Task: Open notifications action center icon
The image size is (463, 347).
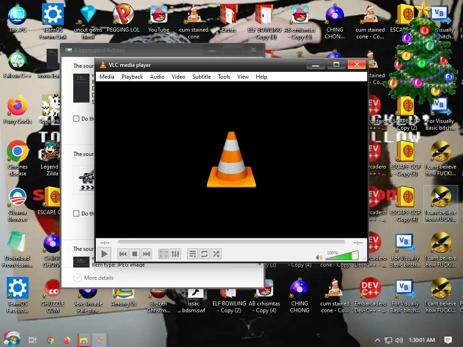Action: (448, 340)
